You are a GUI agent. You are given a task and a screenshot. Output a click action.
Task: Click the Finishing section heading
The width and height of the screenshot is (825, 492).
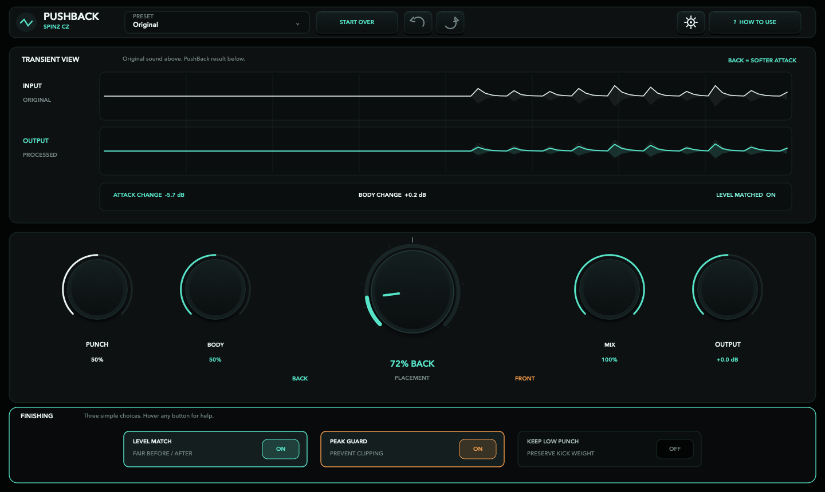(37, 416)
